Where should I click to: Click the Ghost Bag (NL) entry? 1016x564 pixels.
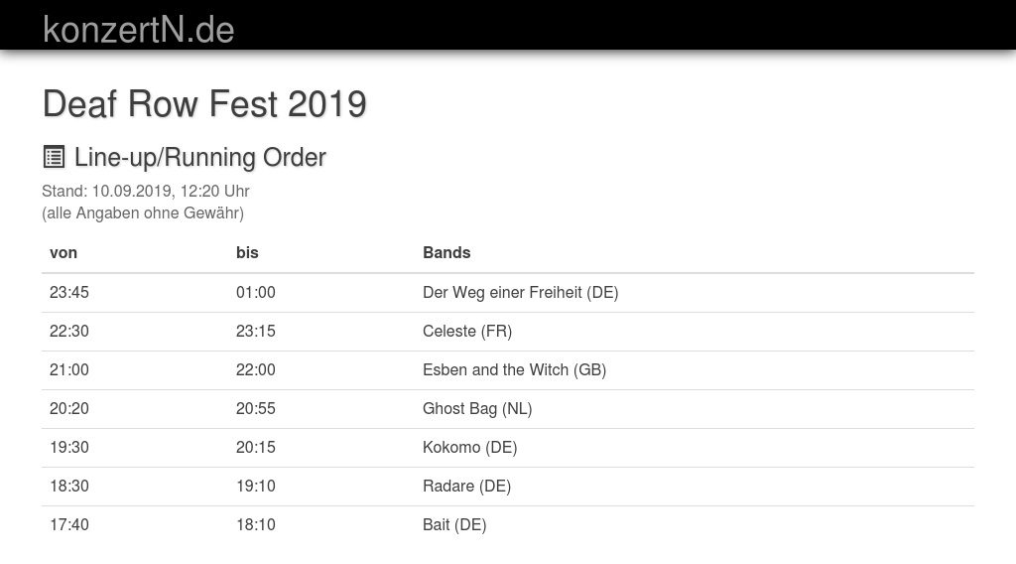pyautogui.click(x=477, y=408)
